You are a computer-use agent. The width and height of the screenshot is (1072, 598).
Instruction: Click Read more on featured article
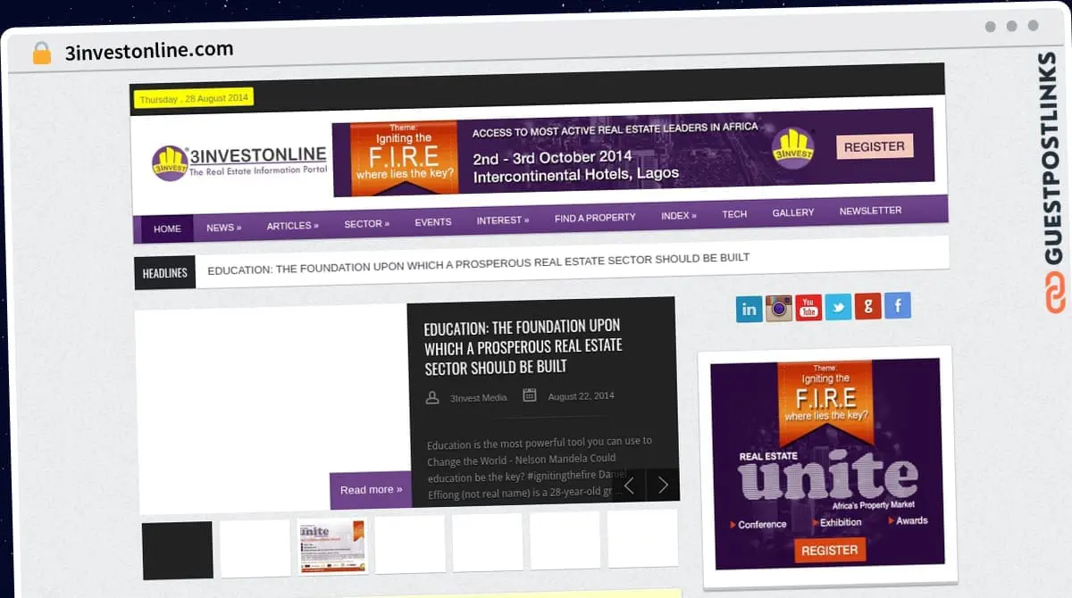click(371, 490)
